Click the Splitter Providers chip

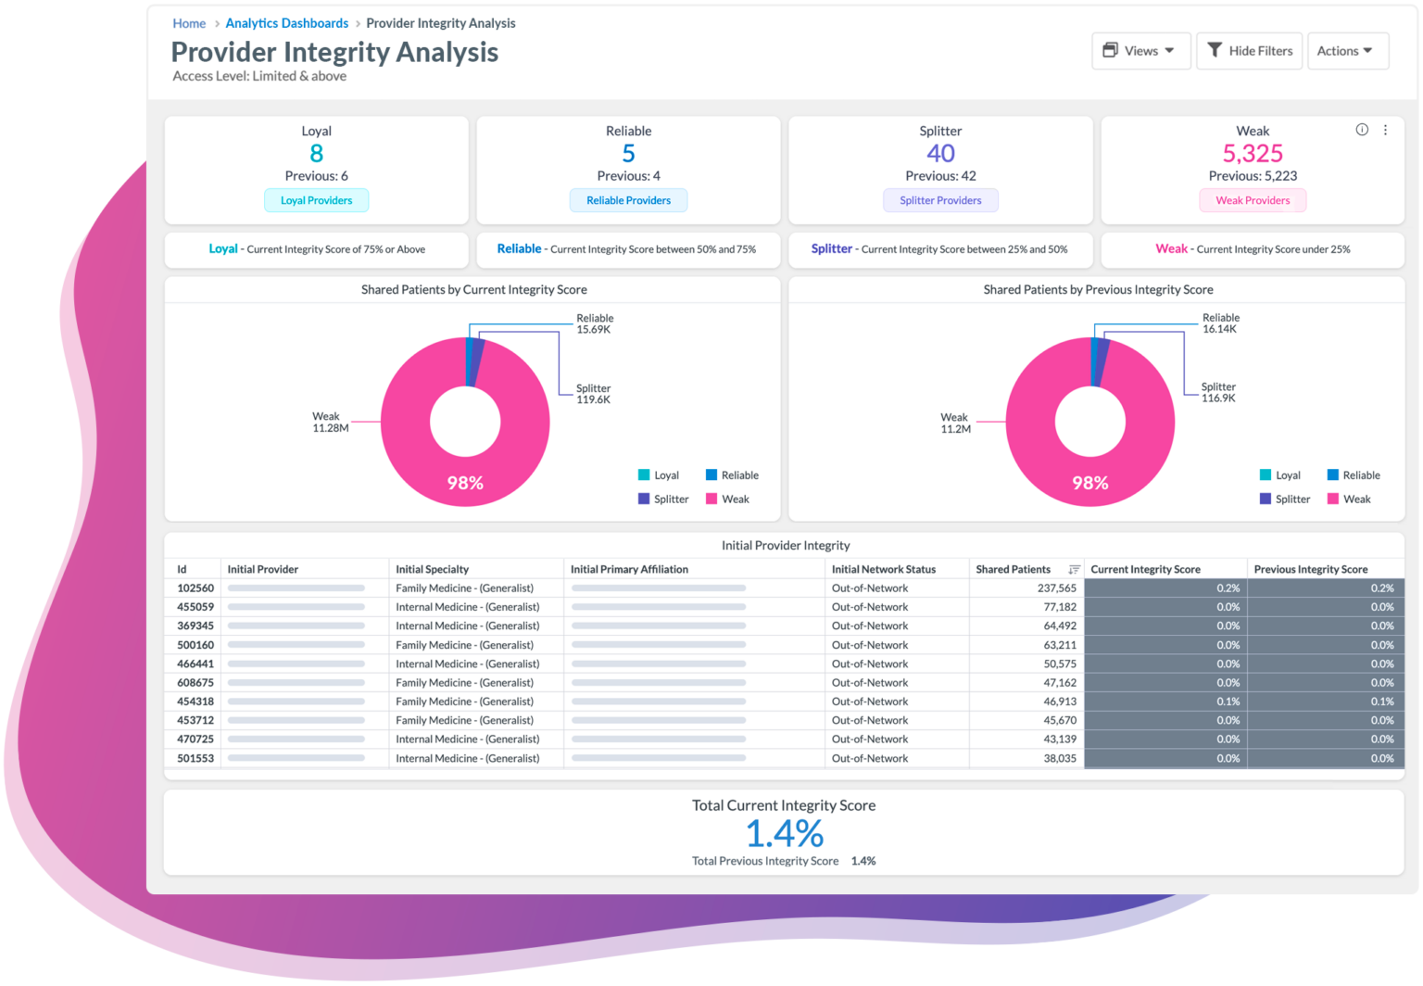pos(940,200)
